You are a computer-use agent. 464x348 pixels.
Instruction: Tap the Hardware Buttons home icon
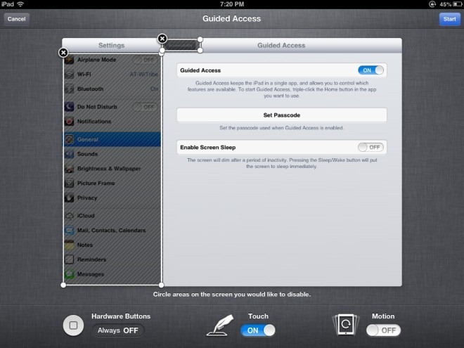coord(73,326)
